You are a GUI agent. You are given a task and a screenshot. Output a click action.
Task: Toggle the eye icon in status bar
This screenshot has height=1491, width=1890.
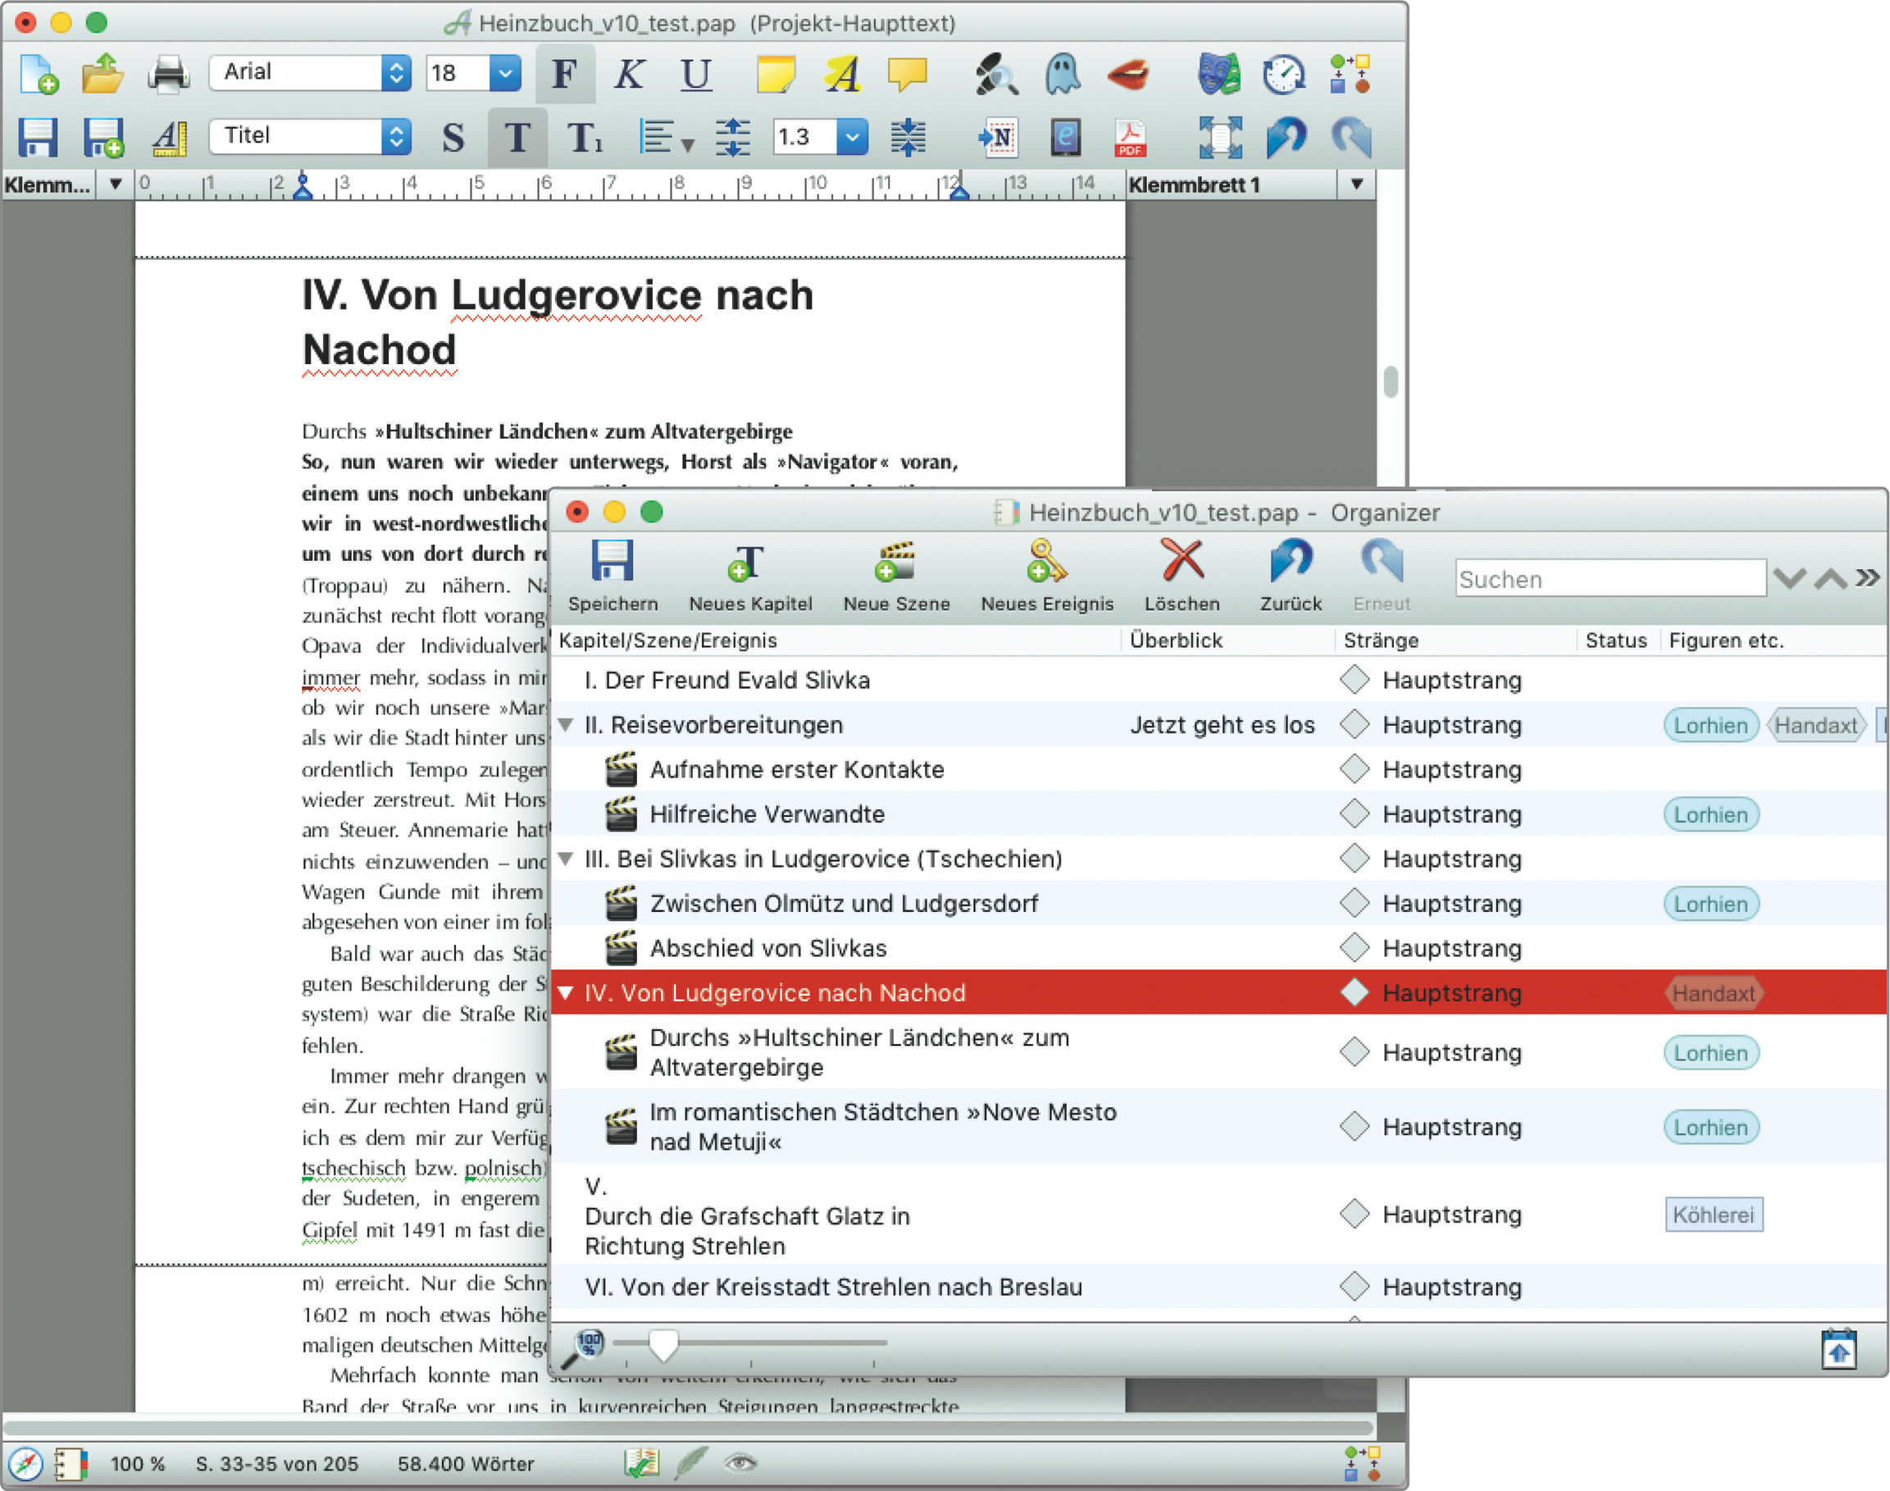click(x=740, y=1463)
